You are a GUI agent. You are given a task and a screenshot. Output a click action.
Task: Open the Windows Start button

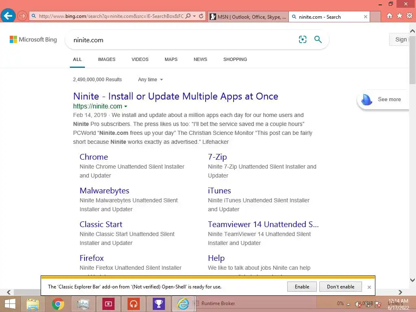tap(10, 304)
